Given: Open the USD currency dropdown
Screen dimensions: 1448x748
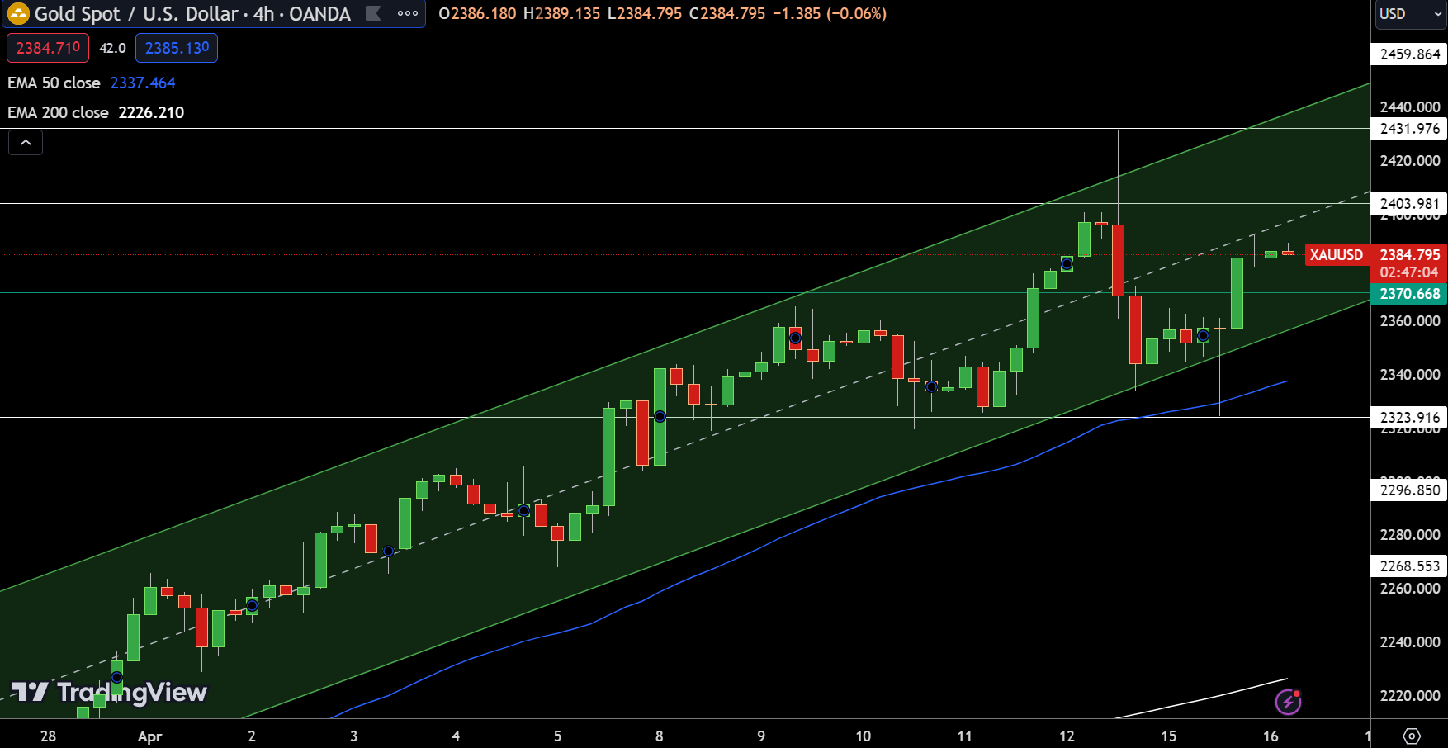Looking at the screenshot, I should tap(1410, 14).
